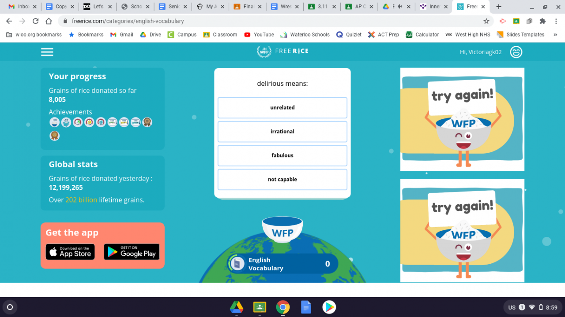
Task: Select the answer 'unrelated'
Action: tap(282, 107)
